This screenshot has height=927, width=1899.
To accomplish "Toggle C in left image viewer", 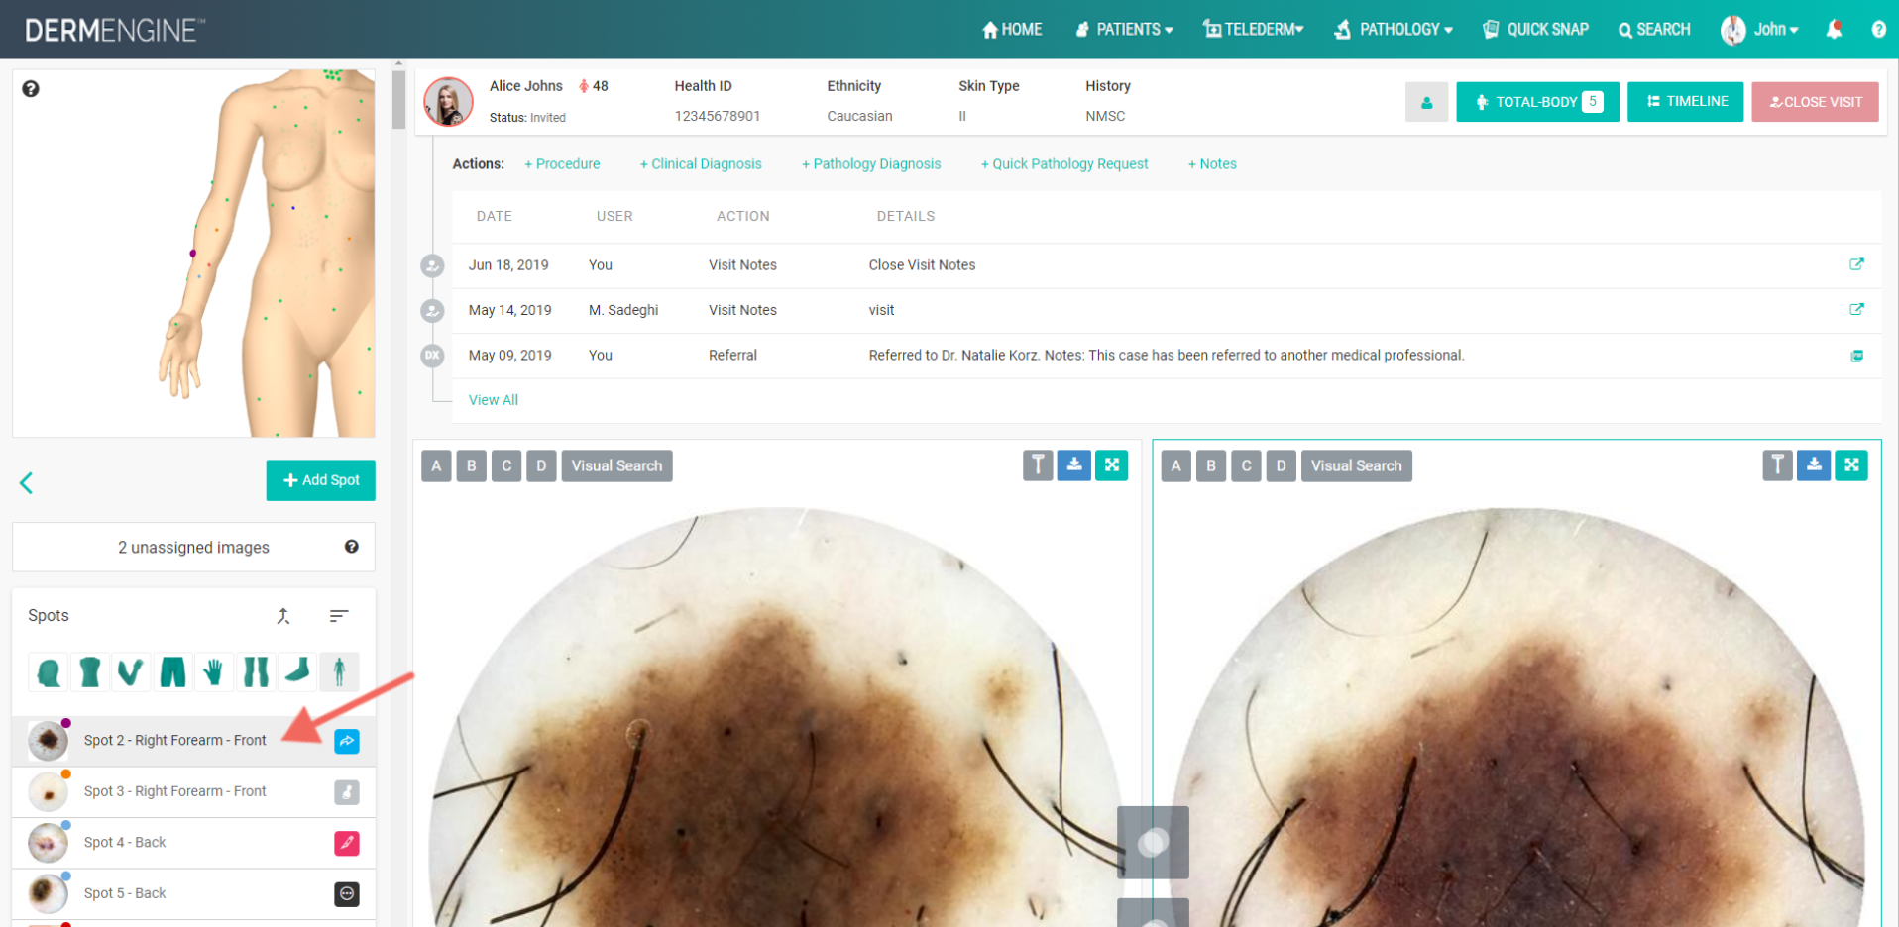I will pyautogui.click(x=506, y=466).
